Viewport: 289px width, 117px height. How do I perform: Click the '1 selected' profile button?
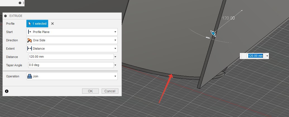coord(37,24)
